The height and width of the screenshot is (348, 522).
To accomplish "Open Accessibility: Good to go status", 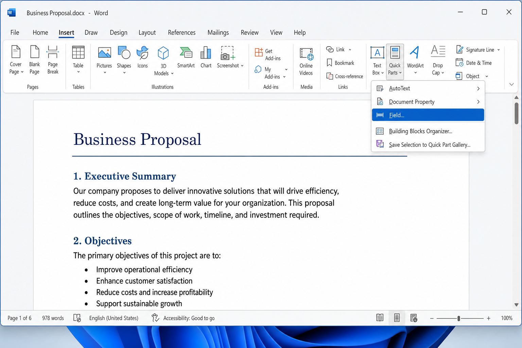I will (189, 318).
